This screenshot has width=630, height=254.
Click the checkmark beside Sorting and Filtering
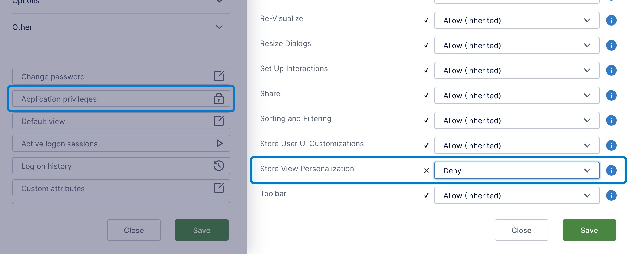pos(426,120)
